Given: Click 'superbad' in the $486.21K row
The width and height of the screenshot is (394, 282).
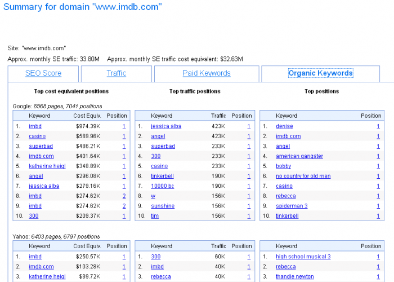Looking at the screenshot, I should coord(41,146).
